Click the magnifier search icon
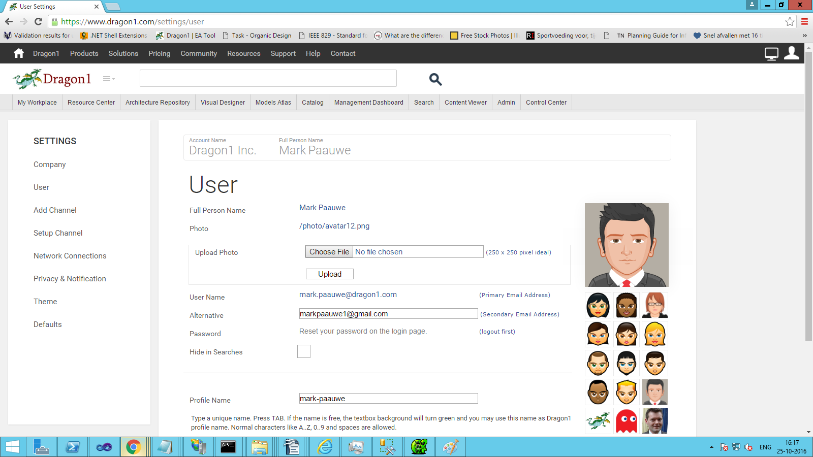This screenshot has width=813, height=457. [435, 79]
